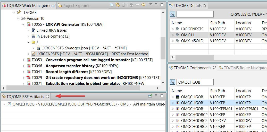Viewport: 267px width, 132px height.
Task: Click the Sub Path column header in Components
Action: (218, 91)
